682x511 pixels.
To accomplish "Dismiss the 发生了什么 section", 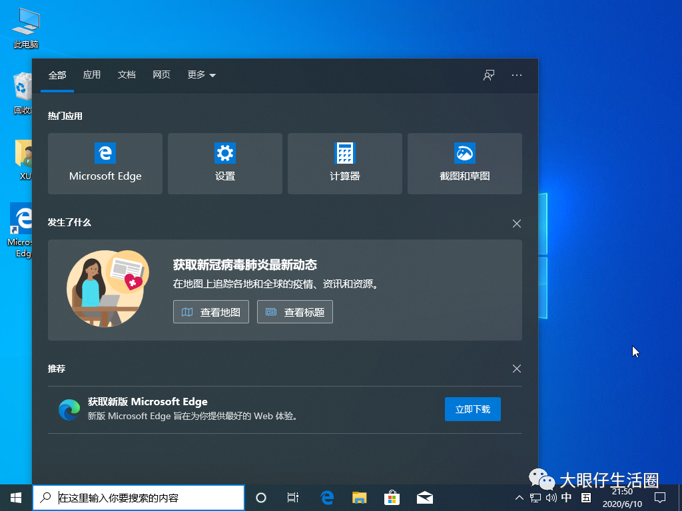I will [517, 224].
